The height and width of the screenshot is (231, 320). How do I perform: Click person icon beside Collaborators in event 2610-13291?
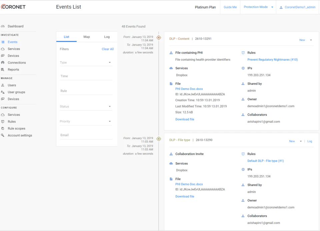[x=243, y=115]
